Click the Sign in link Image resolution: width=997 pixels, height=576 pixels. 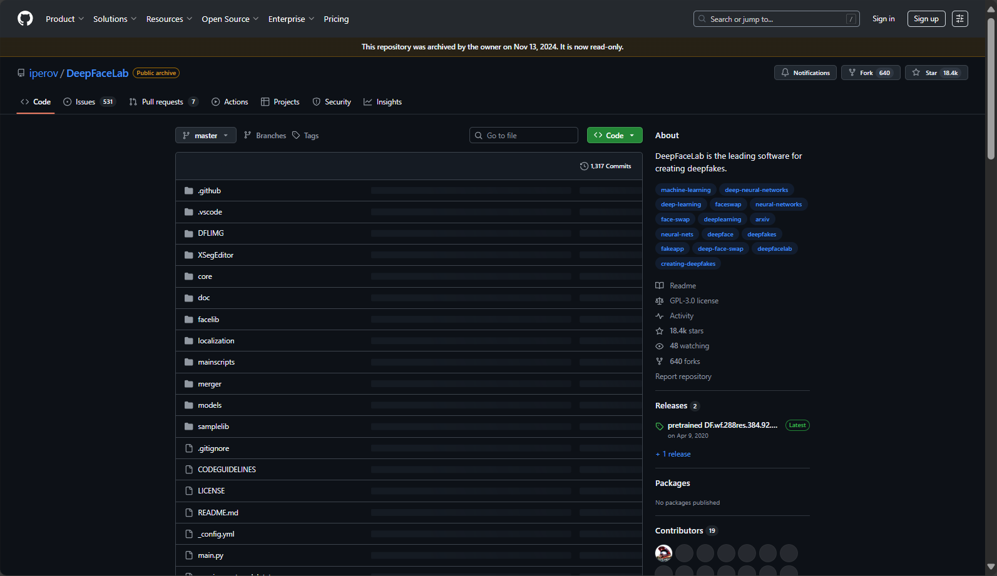[883, 19]
